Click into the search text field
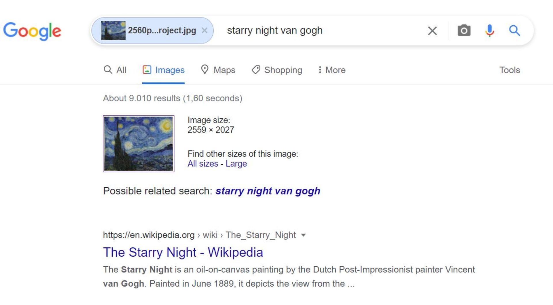This screenshot has width=553, height=305. click(317, 31)
